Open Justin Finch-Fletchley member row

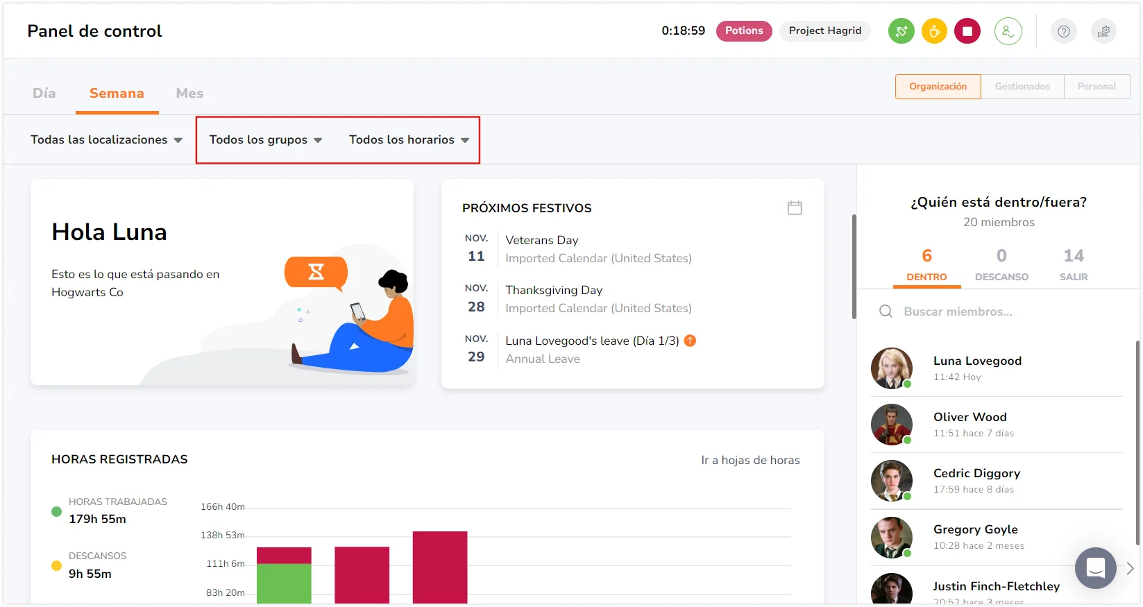pos(997,590)
